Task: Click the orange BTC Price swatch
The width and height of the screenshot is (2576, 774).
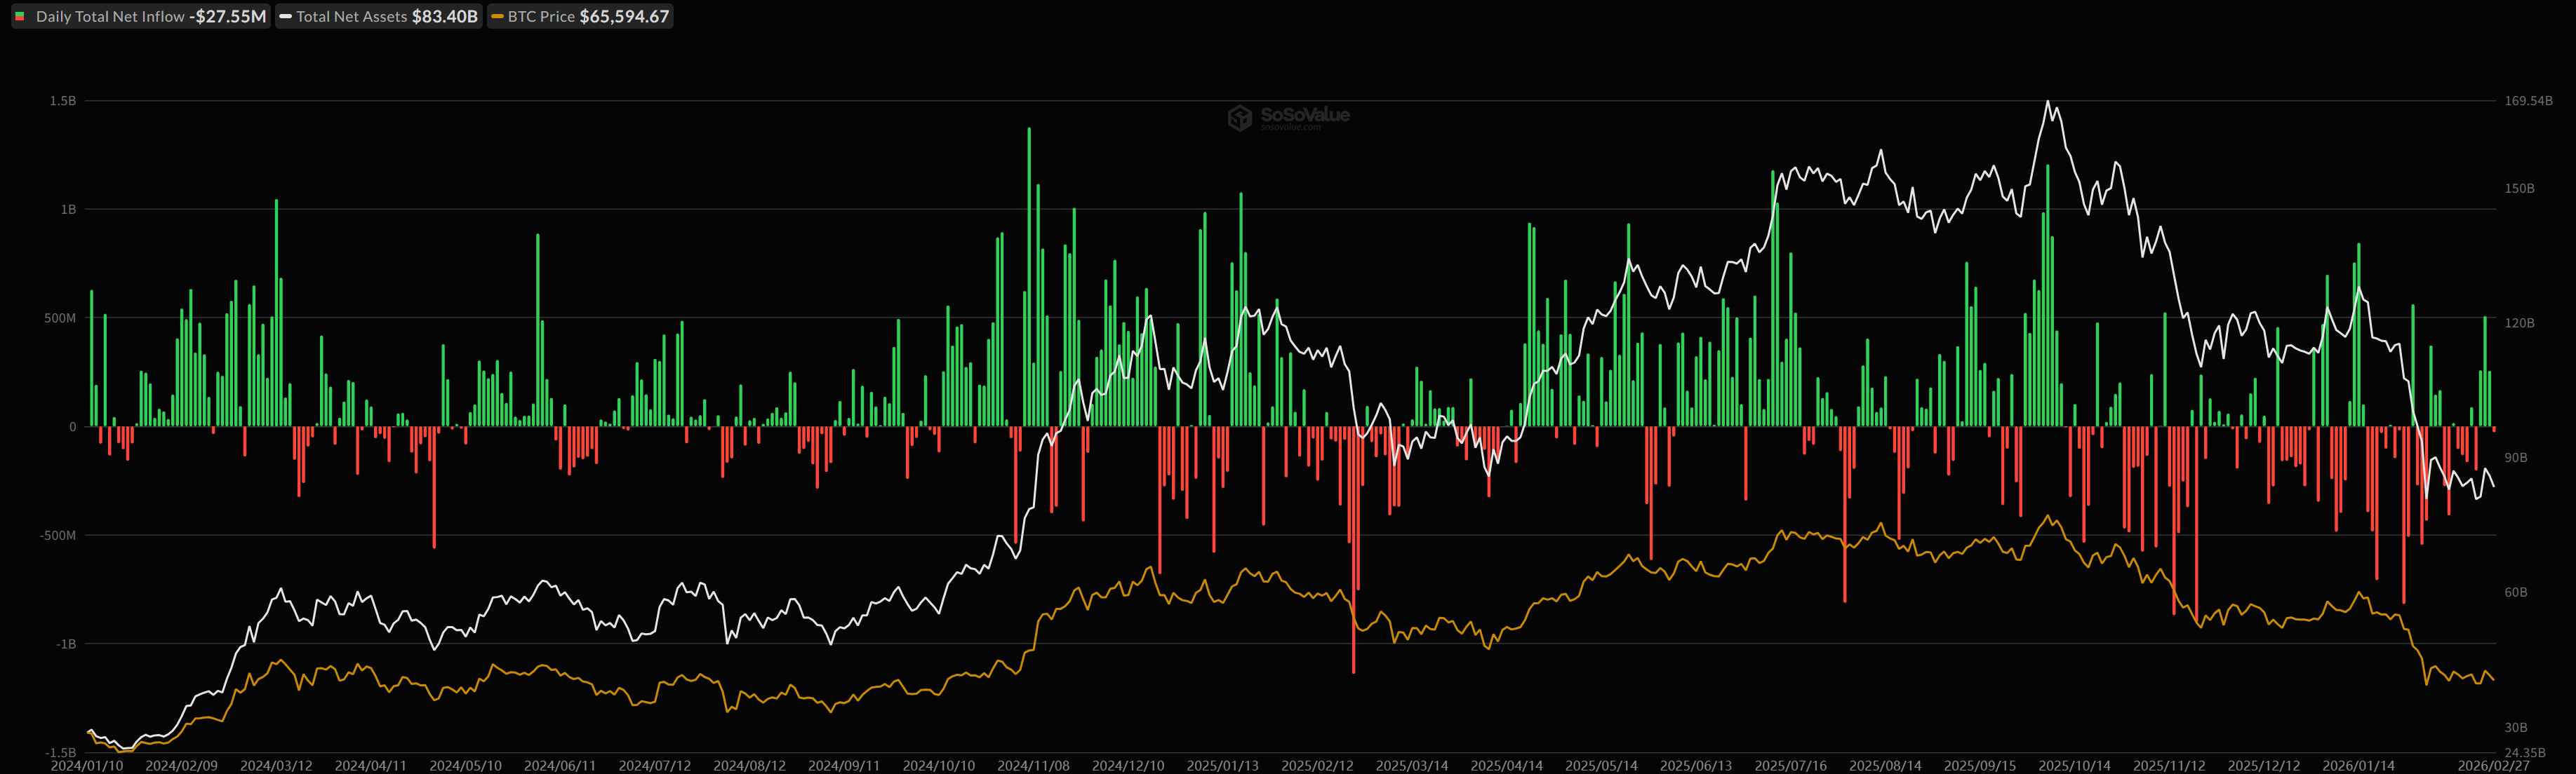Action: (x=497, y=17)
